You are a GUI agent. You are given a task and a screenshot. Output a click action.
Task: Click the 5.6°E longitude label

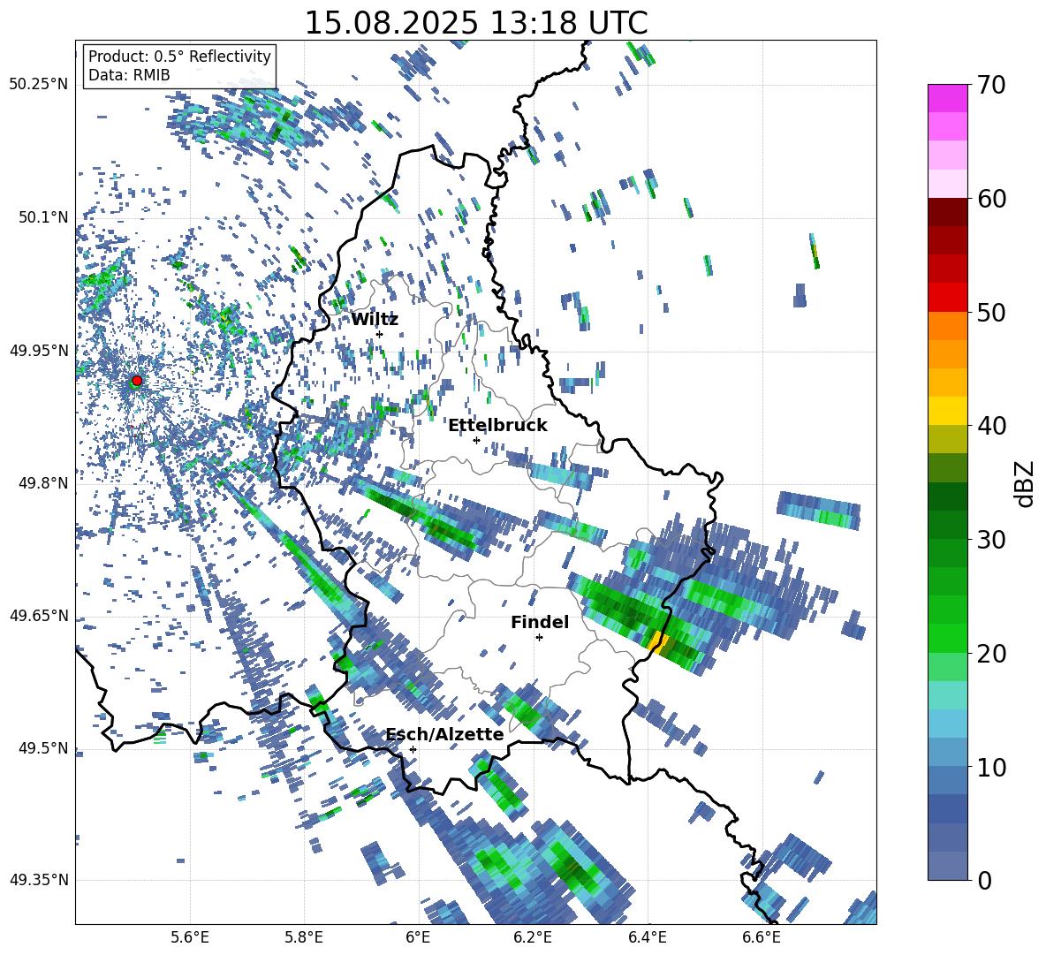190,937
